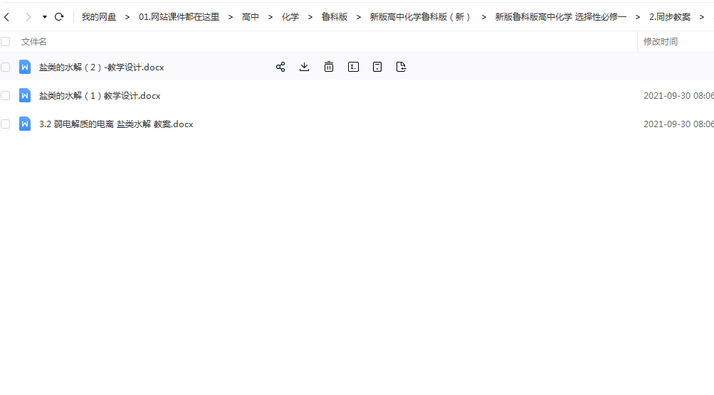Go forward with the right arrow
Screen dimensions: 714x395
[28, 17]
